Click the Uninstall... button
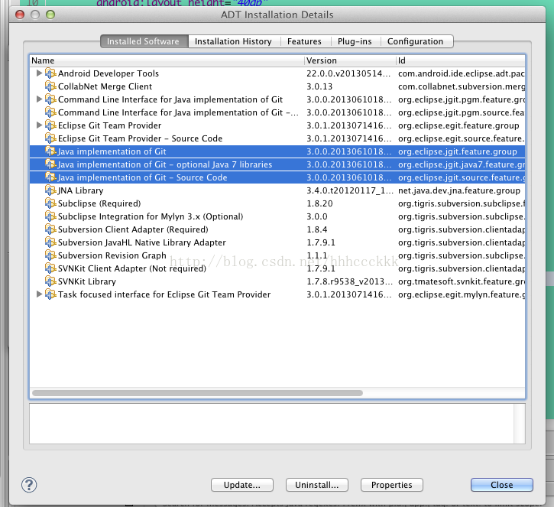The height and width of the screenshot is (507, 554). 317,485
